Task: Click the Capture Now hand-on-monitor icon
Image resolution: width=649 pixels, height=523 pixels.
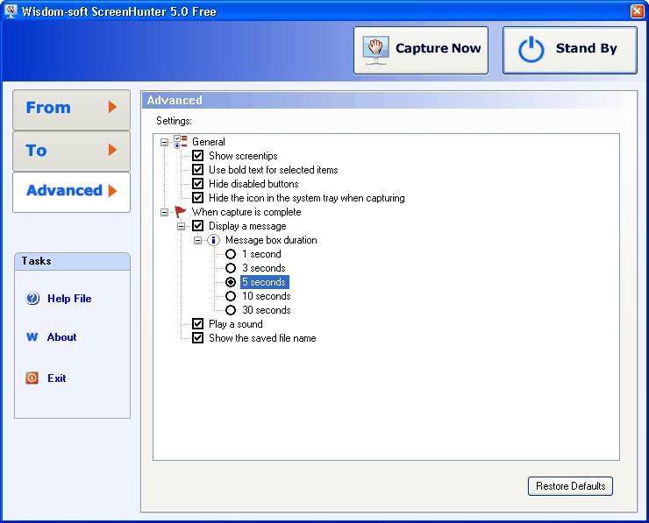Action: click(x=375, y=51)
